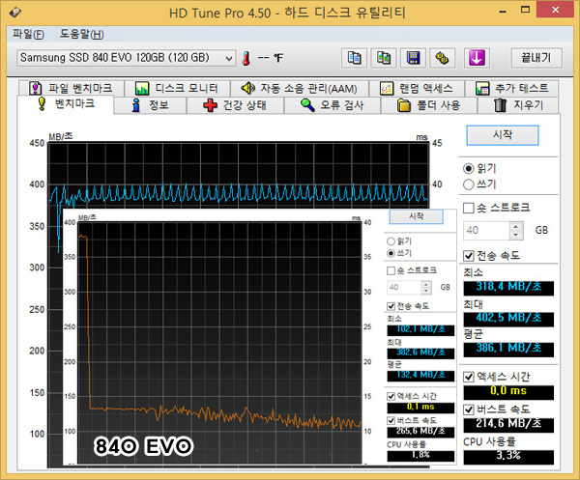Toggle the inset 엑세스 시간 checkbox
580x480 pixels.
[x=391, y=396]
